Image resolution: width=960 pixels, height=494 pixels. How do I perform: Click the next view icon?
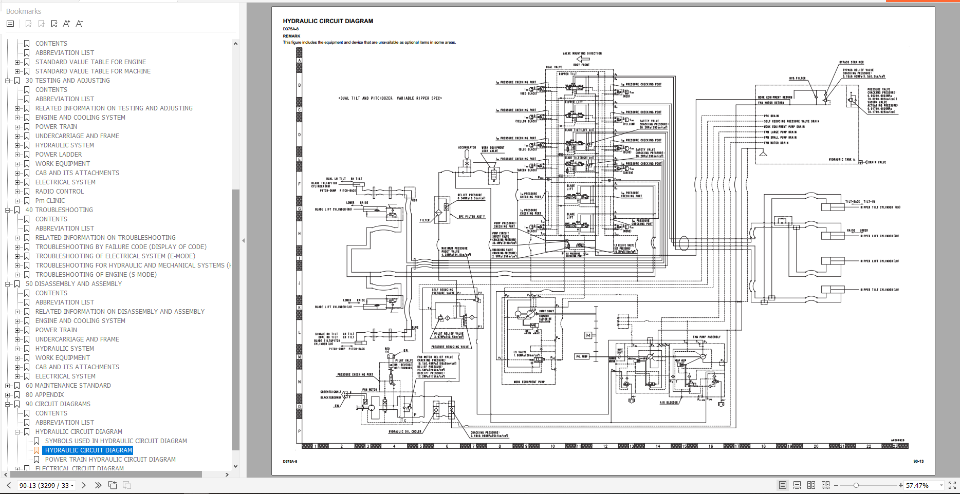click(x=127, y=485)
